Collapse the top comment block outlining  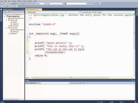[28, 15]
